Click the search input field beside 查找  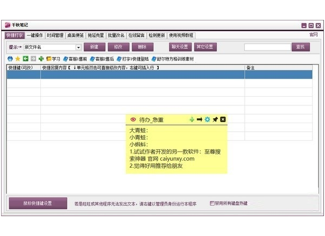[267, 47]
